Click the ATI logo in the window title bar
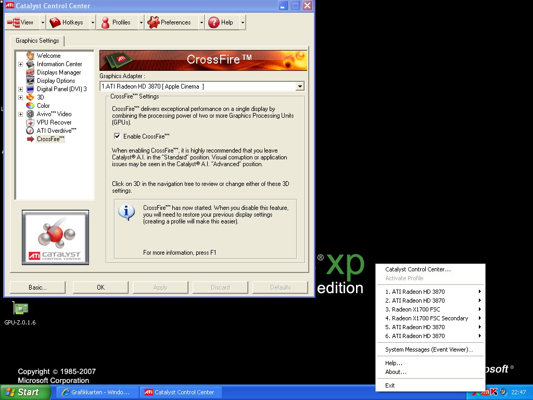The width and height of the screenshot is (533, 400). pyautogui.click(x=9, y=5)
